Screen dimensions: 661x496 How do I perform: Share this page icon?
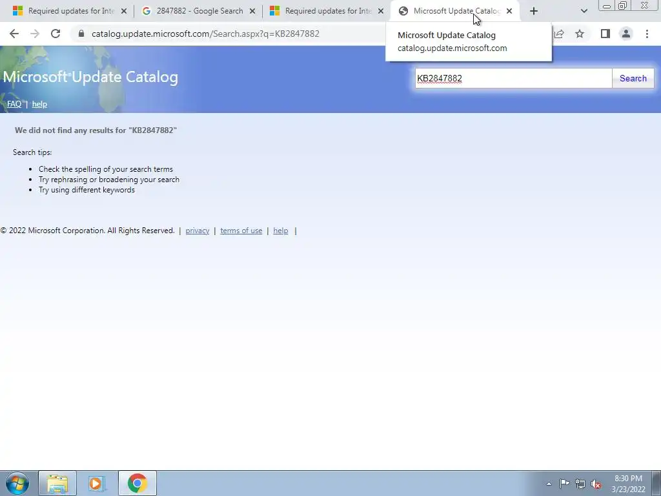pyautogui.click(x=559, y=34)
